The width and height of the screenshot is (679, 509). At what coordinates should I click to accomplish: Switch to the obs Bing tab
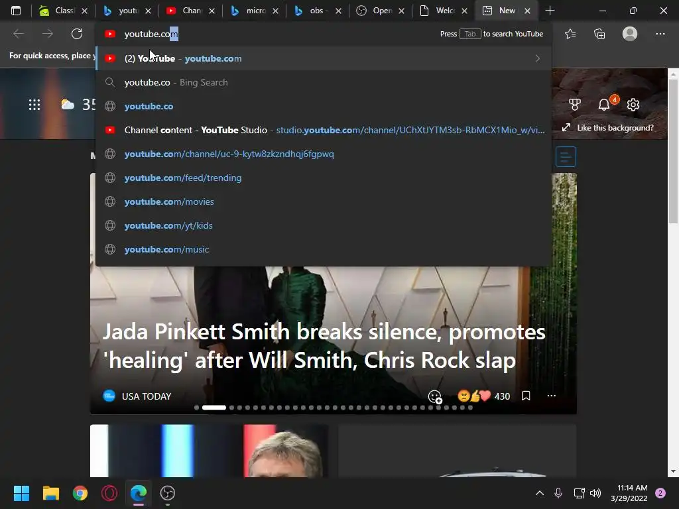(312, 11)
